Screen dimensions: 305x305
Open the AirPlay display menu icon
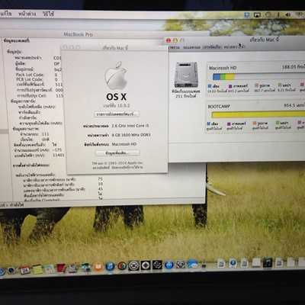tap(257, 15)
